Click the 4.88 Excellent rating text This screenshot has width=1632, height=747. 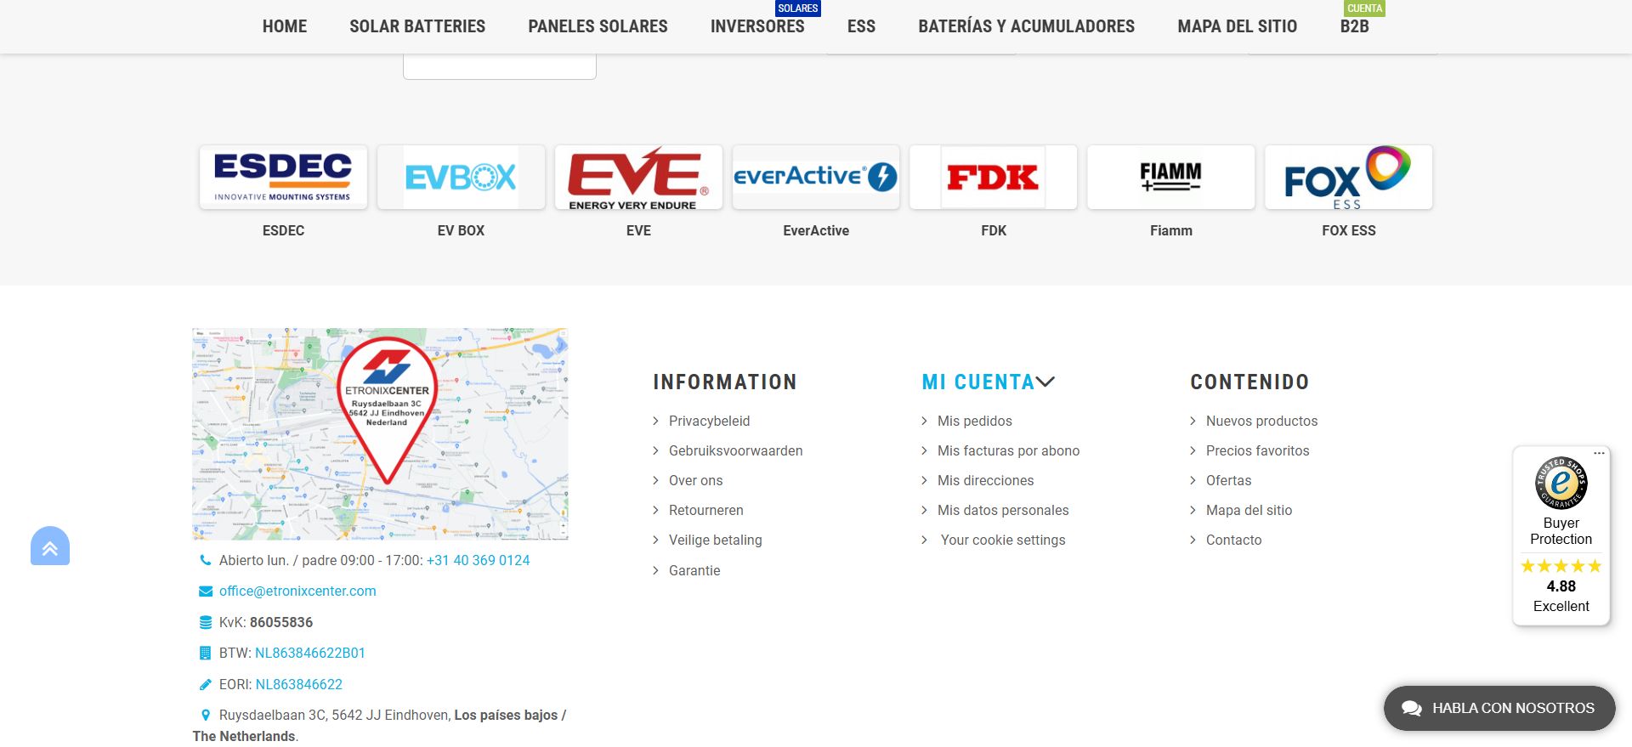(1561, 597)
